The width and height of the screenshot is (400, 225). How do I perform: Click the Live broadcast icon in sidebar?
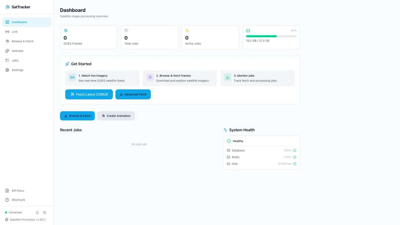pos(7,32)
